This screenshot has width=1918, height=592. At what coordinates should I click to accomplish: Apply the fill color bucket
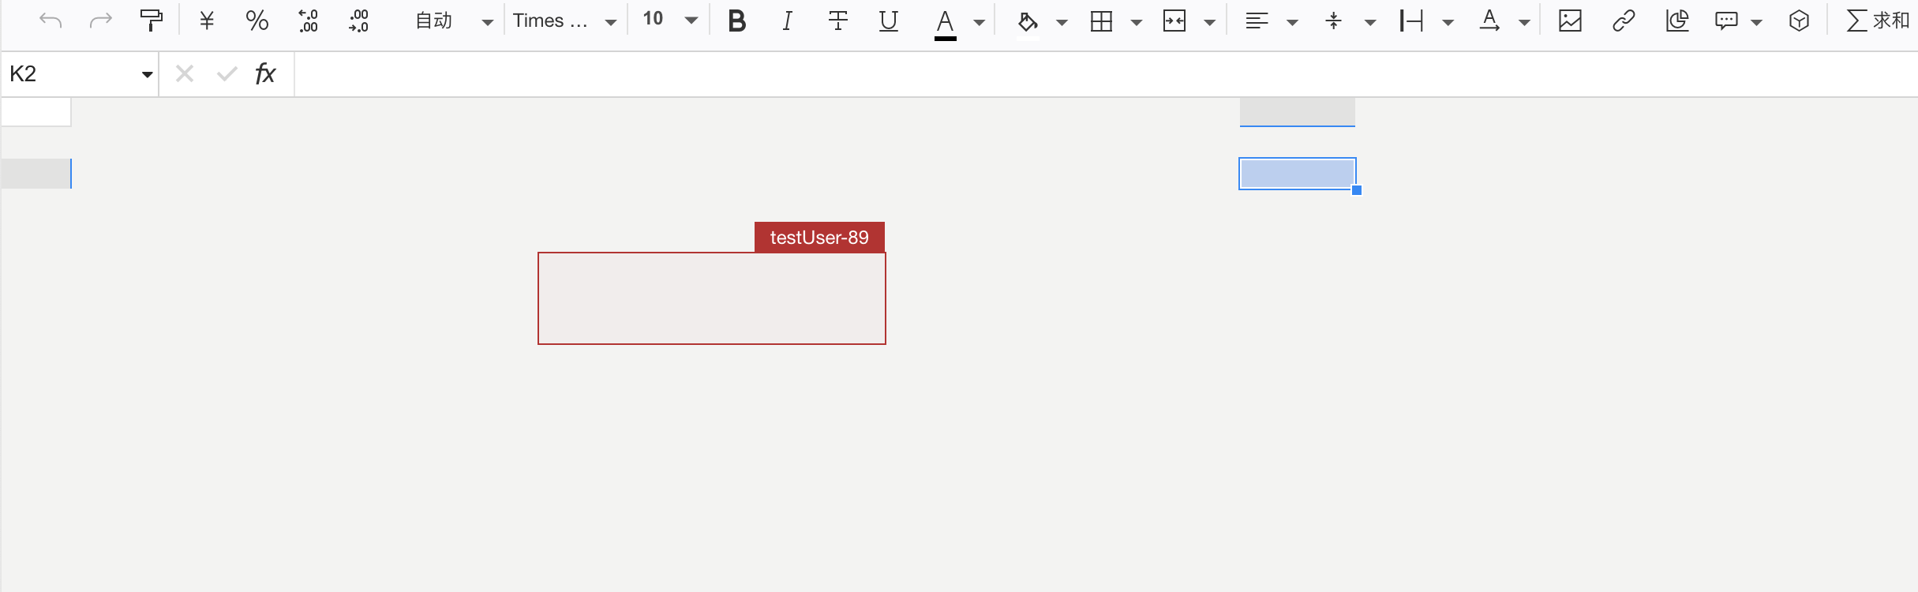click(x=1027, y=21)
